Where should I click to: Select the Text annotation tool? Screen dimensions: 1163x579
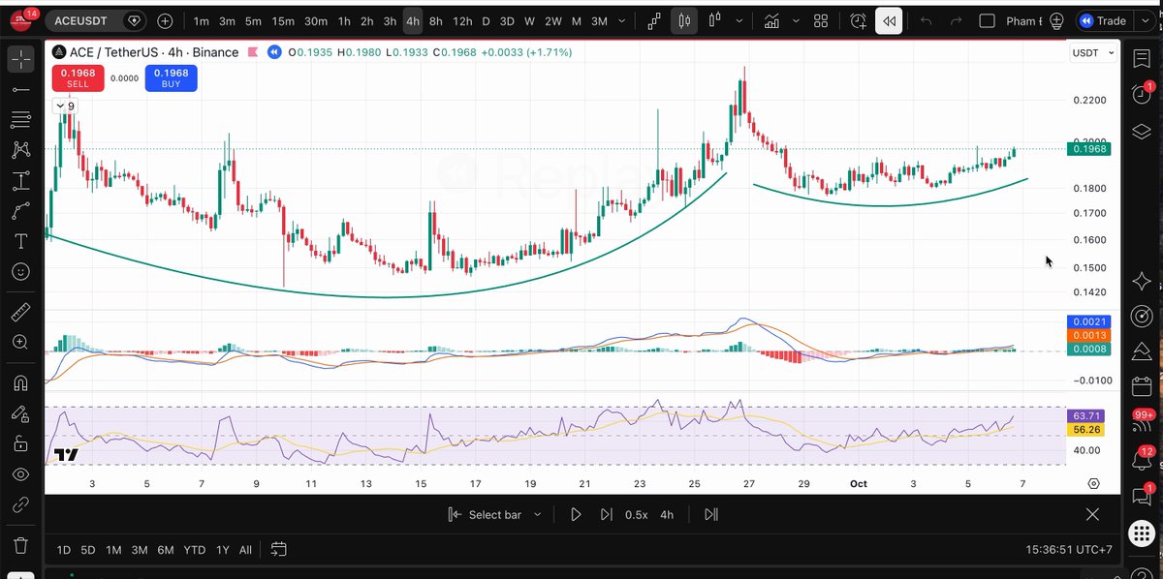pos(20,241)
